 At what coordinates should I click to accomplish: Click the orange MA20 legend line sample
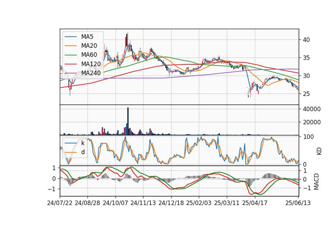coord(71,46)
